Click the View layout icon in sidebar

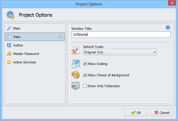coord(9,37)
